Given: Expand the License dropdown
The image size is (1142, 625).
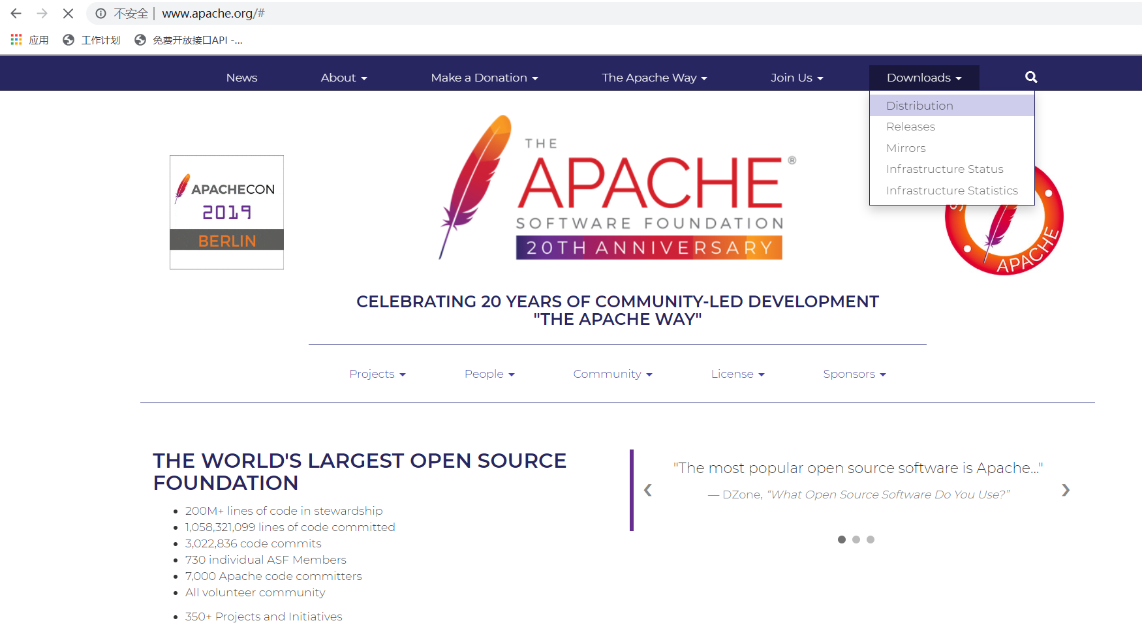Looking at the screenshot, I should coord(737,374).
